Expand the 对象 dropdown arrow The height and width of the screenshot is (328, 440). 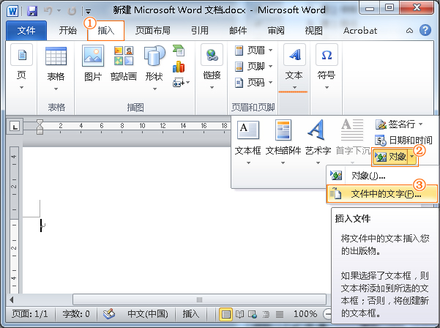[411, 157]
